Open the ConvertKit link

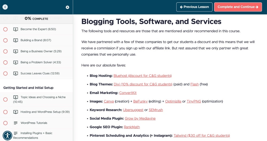coord(128,93)
